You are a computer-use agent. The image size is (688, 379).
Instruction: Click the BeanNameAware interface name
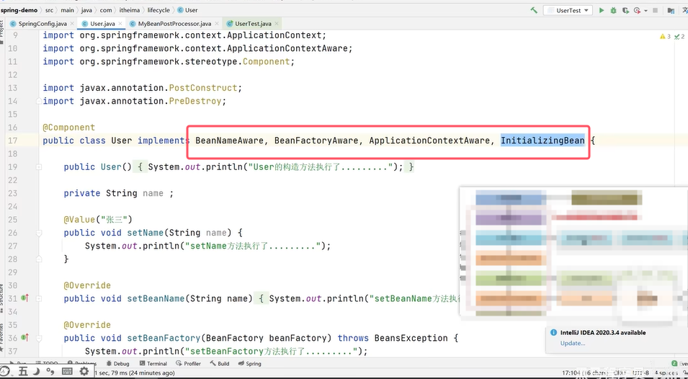(230, 141)
